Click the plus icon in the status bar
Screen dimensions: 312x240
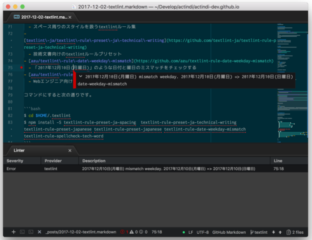point(14,232)
